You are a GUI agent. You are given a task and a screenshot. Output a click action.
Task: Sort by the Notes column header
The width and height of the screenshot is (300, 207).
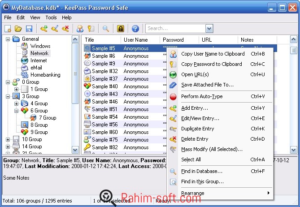[257, 40]
